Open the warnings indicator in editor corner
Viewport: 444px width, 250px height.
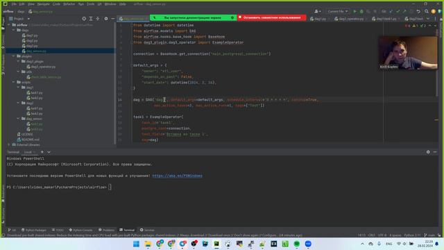415,26
